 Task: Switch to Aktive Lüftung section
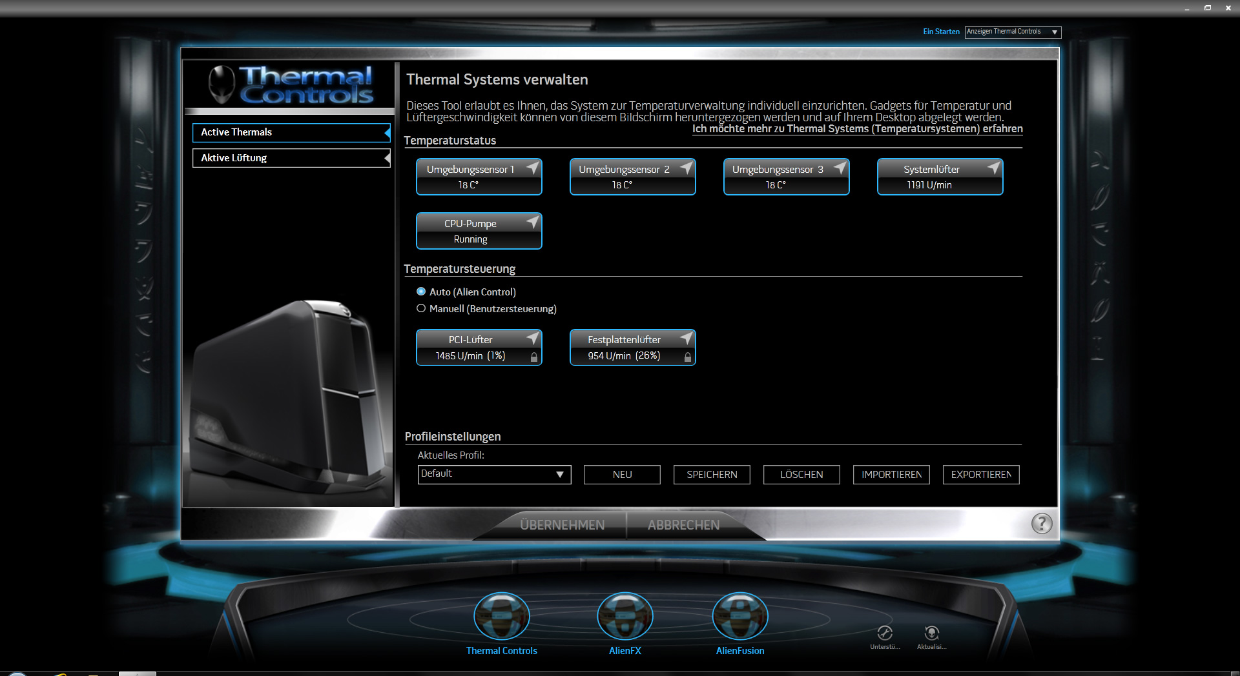point(291,158)
